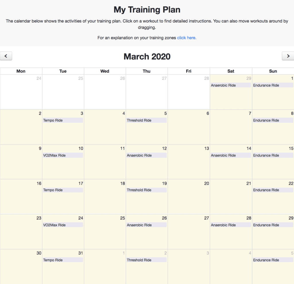View the VO2Max Ride on March 24
This screenshot has height=284, width=294.
[63, 225]
